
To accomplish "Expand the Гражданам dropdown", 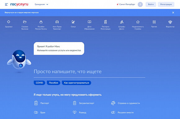I will (42, 4).
